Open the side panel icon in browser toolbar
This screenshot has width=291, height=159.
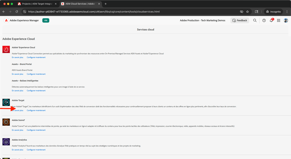256,12
